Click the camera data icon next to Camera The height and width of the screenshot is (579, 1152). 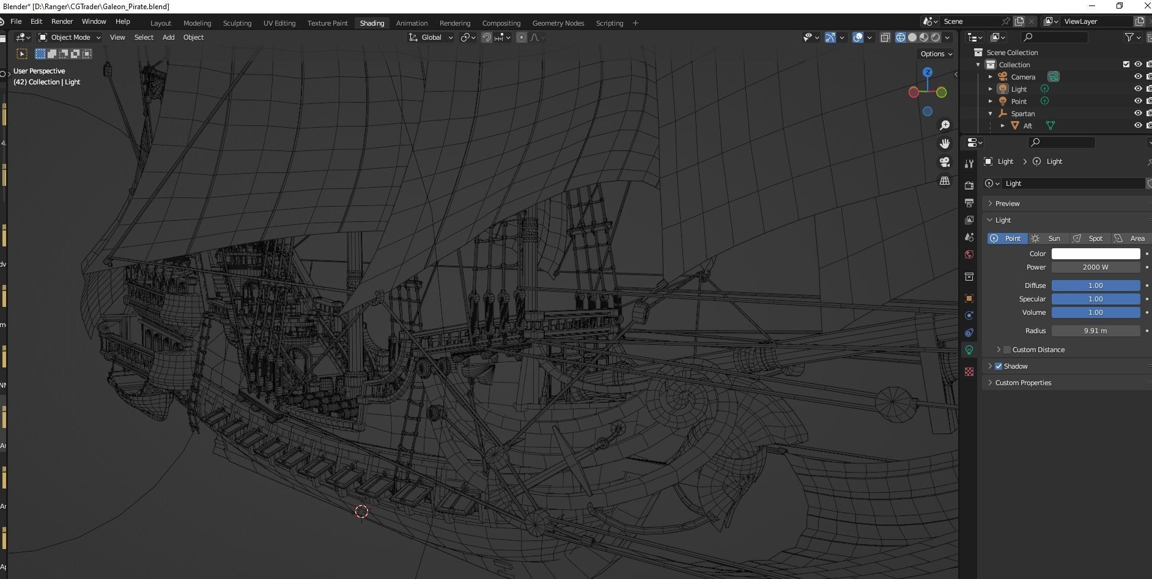coord(1053,76)
